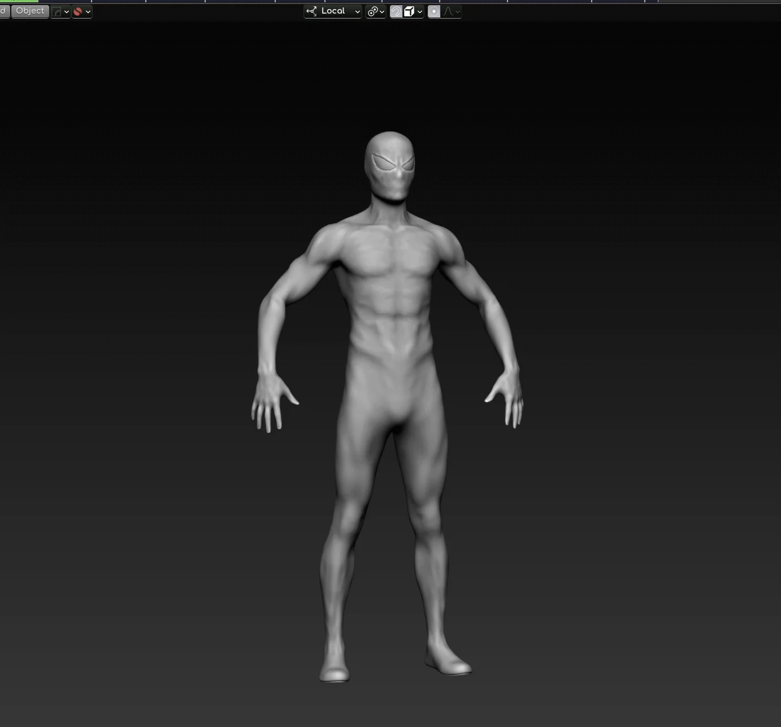This screenshot has width=781, height=727.
Task: Click the green progress segment at top-left
Action: (19, 1)
